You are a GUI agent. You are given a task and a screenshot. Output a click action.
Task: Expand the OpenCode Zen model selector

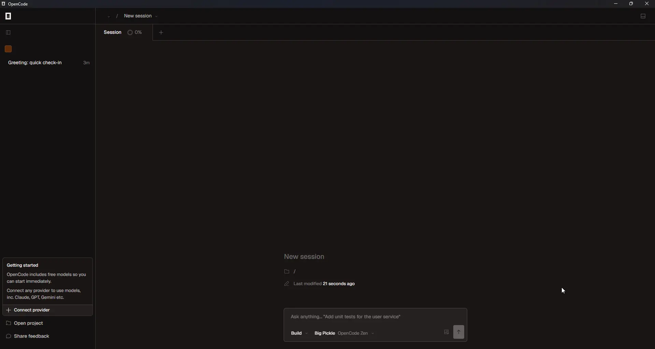pos(356,333)
